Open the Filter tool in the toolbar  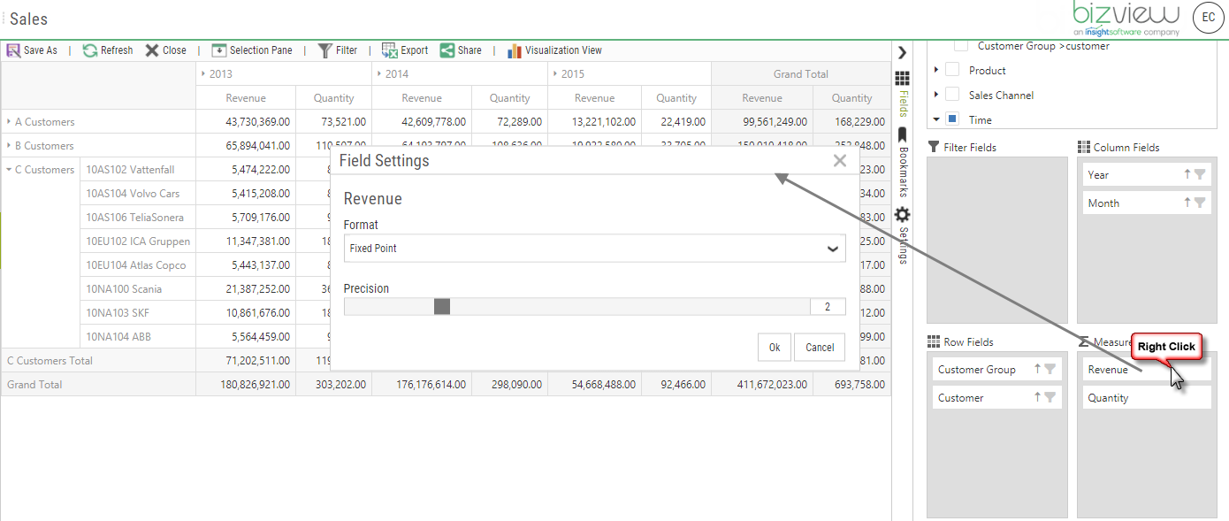tap(337, 50)
